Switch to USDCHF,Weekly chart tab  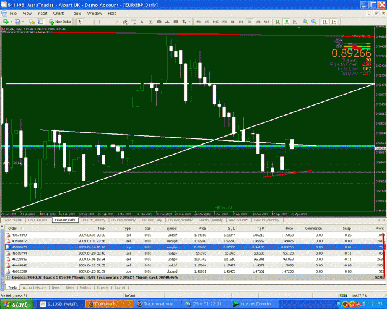coord(93,220)
